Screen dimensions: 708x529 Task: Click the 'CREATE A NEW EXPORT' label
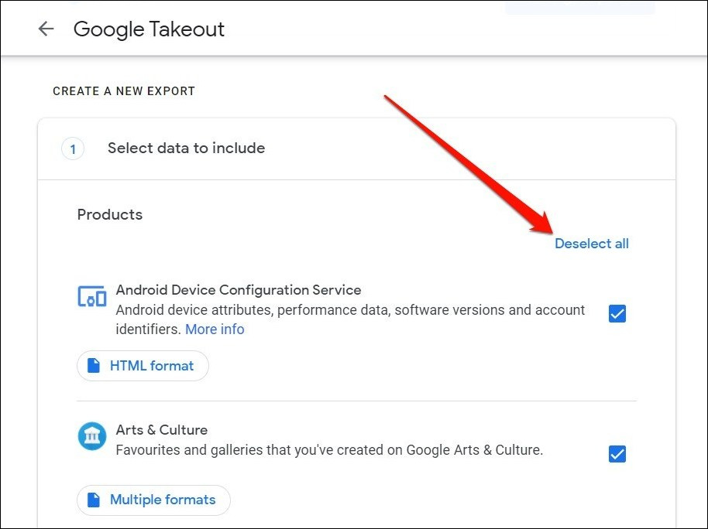click(124, 91)
